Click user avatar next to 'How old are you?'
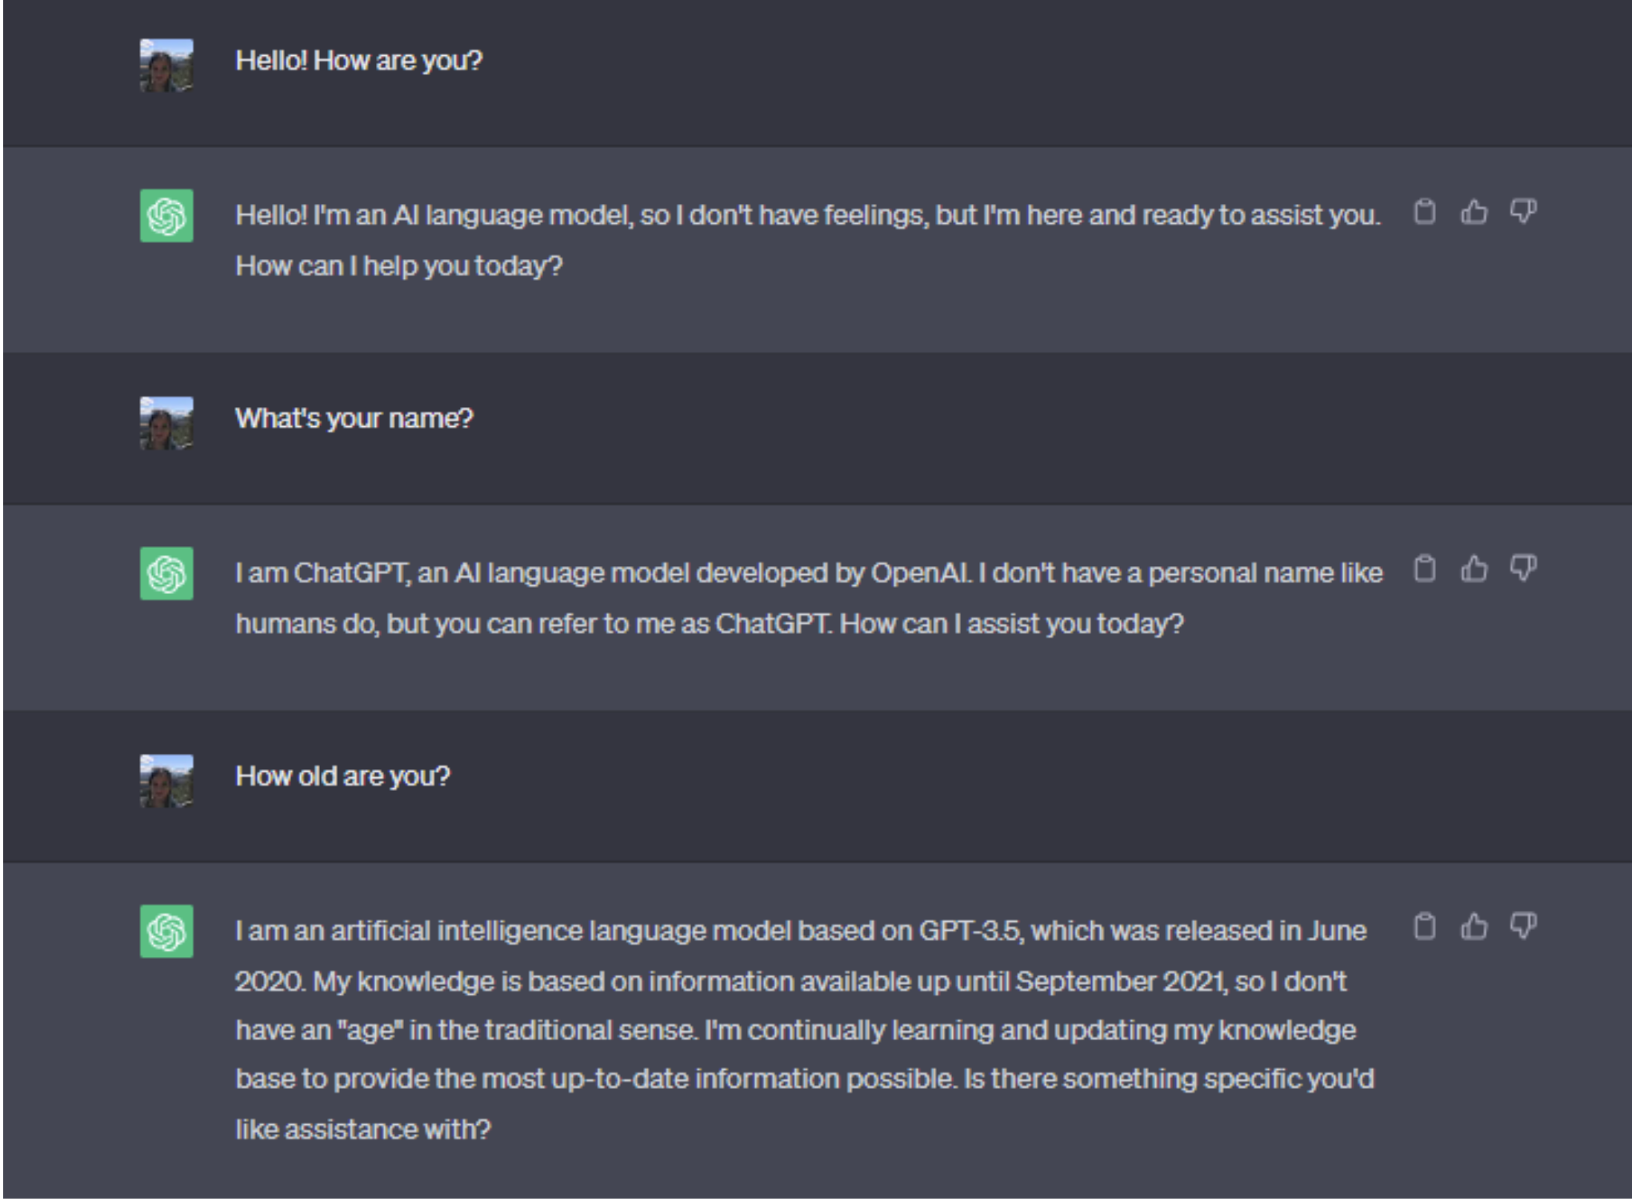The width and height of the screenshot is (1632, 1201). 166,780
